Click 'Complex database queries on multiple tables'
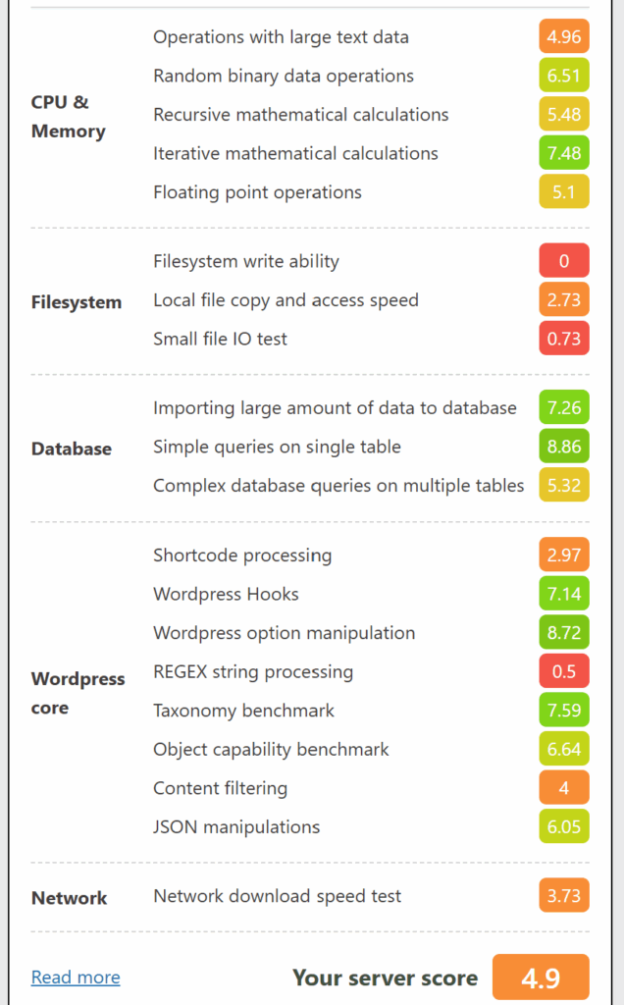 click(338, 485)
